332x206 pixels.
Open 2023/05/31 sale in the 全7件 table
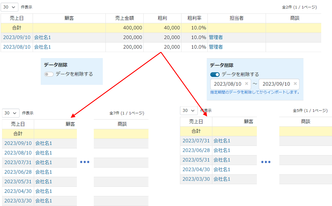coord(18,182)
